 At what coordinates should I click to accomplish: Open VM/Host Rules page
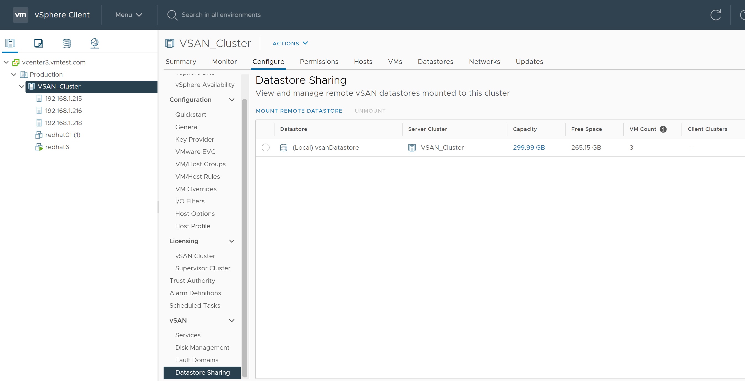(x=197, y=176)
